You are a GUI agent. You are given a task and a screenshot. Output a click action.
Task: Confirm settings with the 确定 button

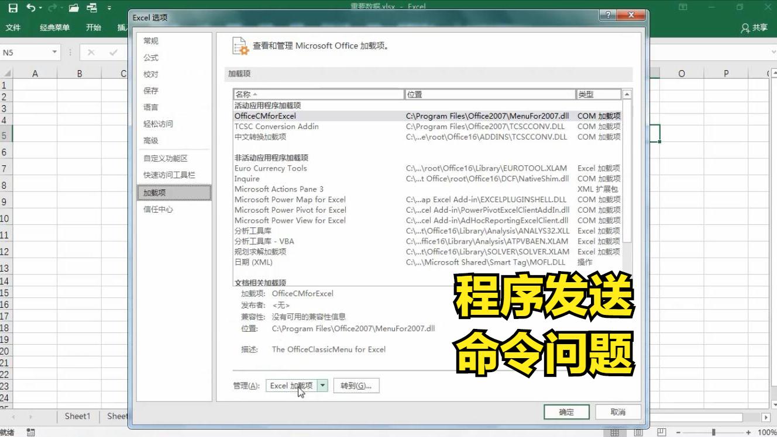click(565, 411)
